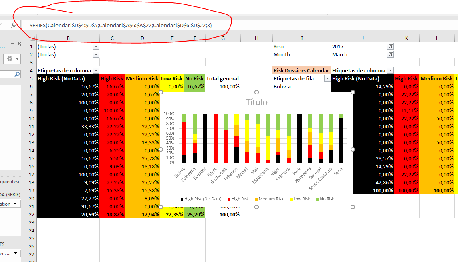The width and height of the screenshot is (458, 262).
Task: Click cell B22 showing 20,59%
Action: 68,214
